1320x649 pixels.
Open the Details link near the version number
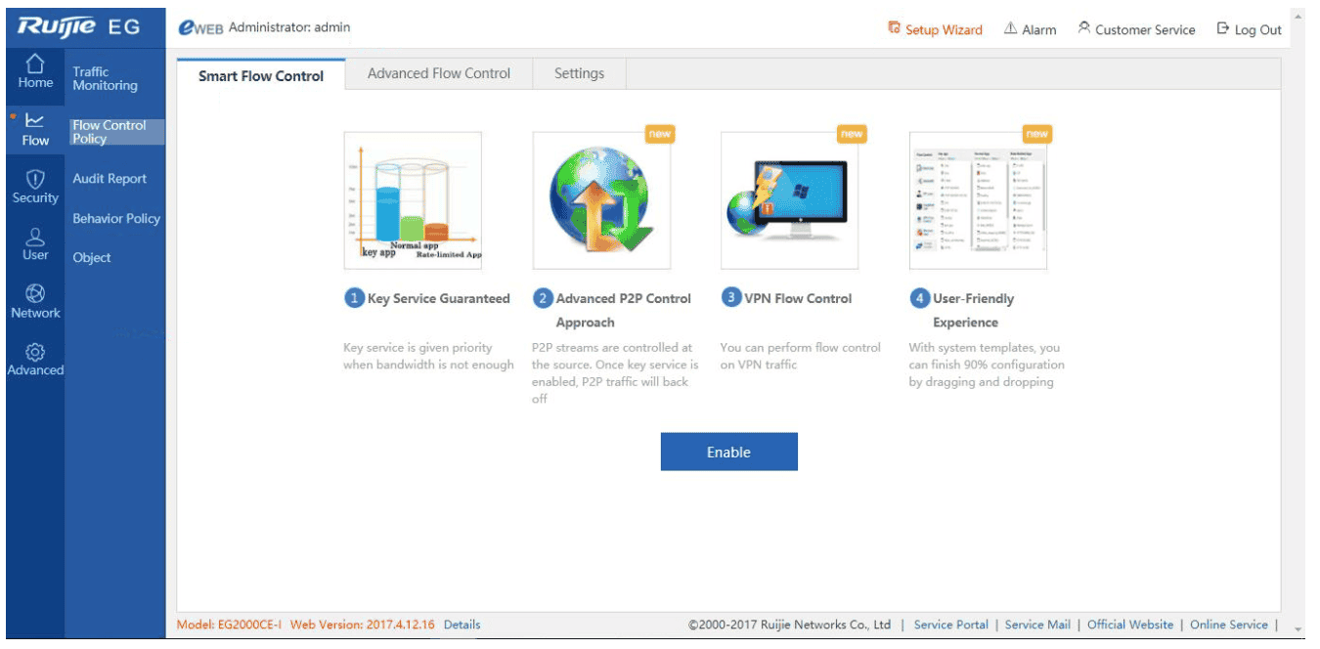point(461,624)
